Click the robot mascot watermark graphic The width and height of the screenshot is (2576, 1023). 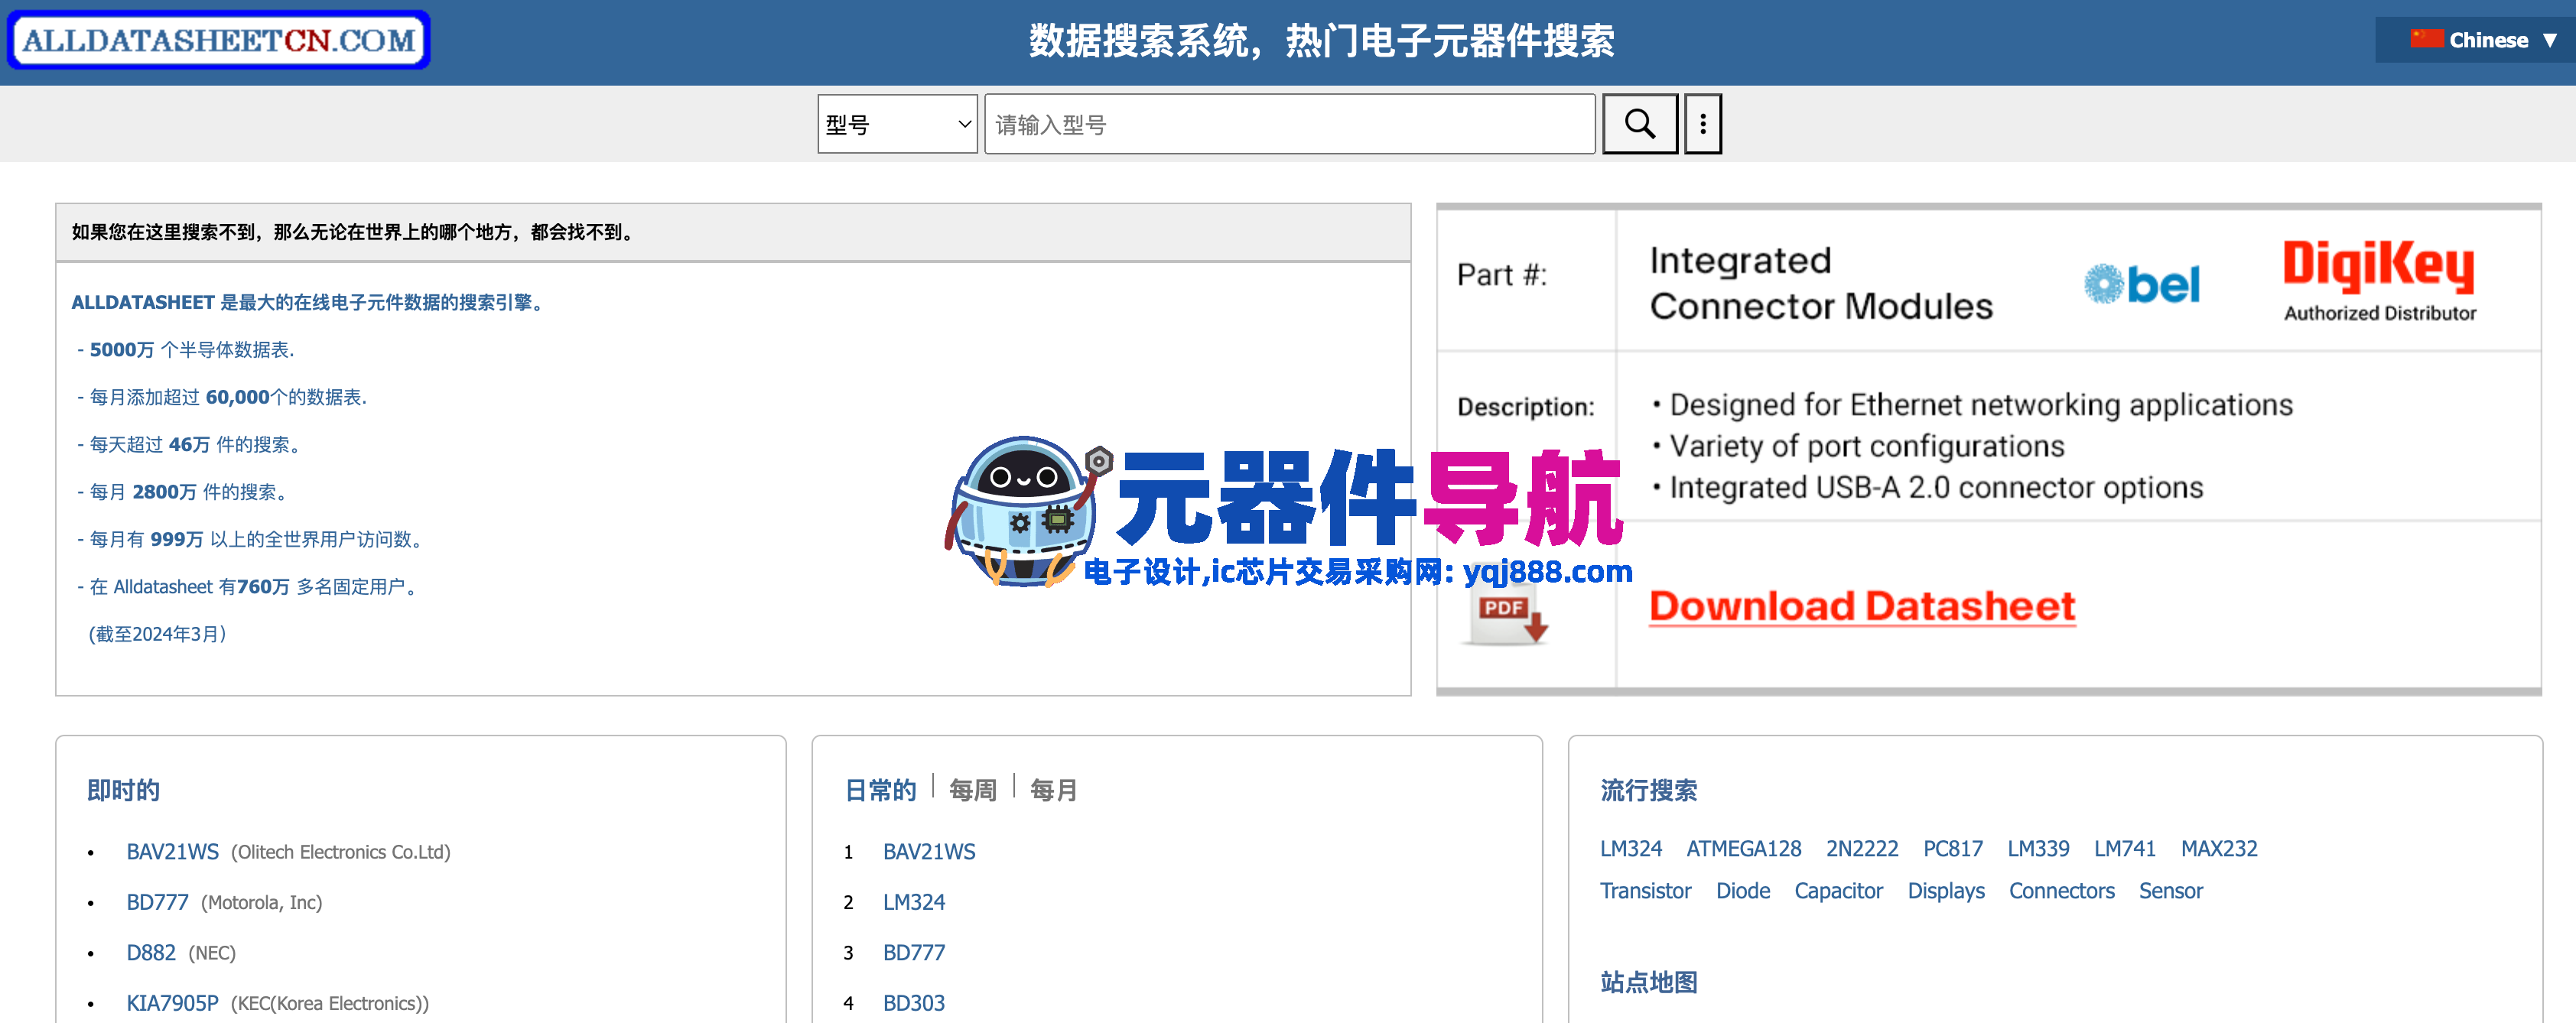click(x=1022, y=510)
